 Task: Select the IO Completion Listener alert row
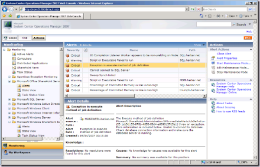pyautogui.click(x=135, y=55)
